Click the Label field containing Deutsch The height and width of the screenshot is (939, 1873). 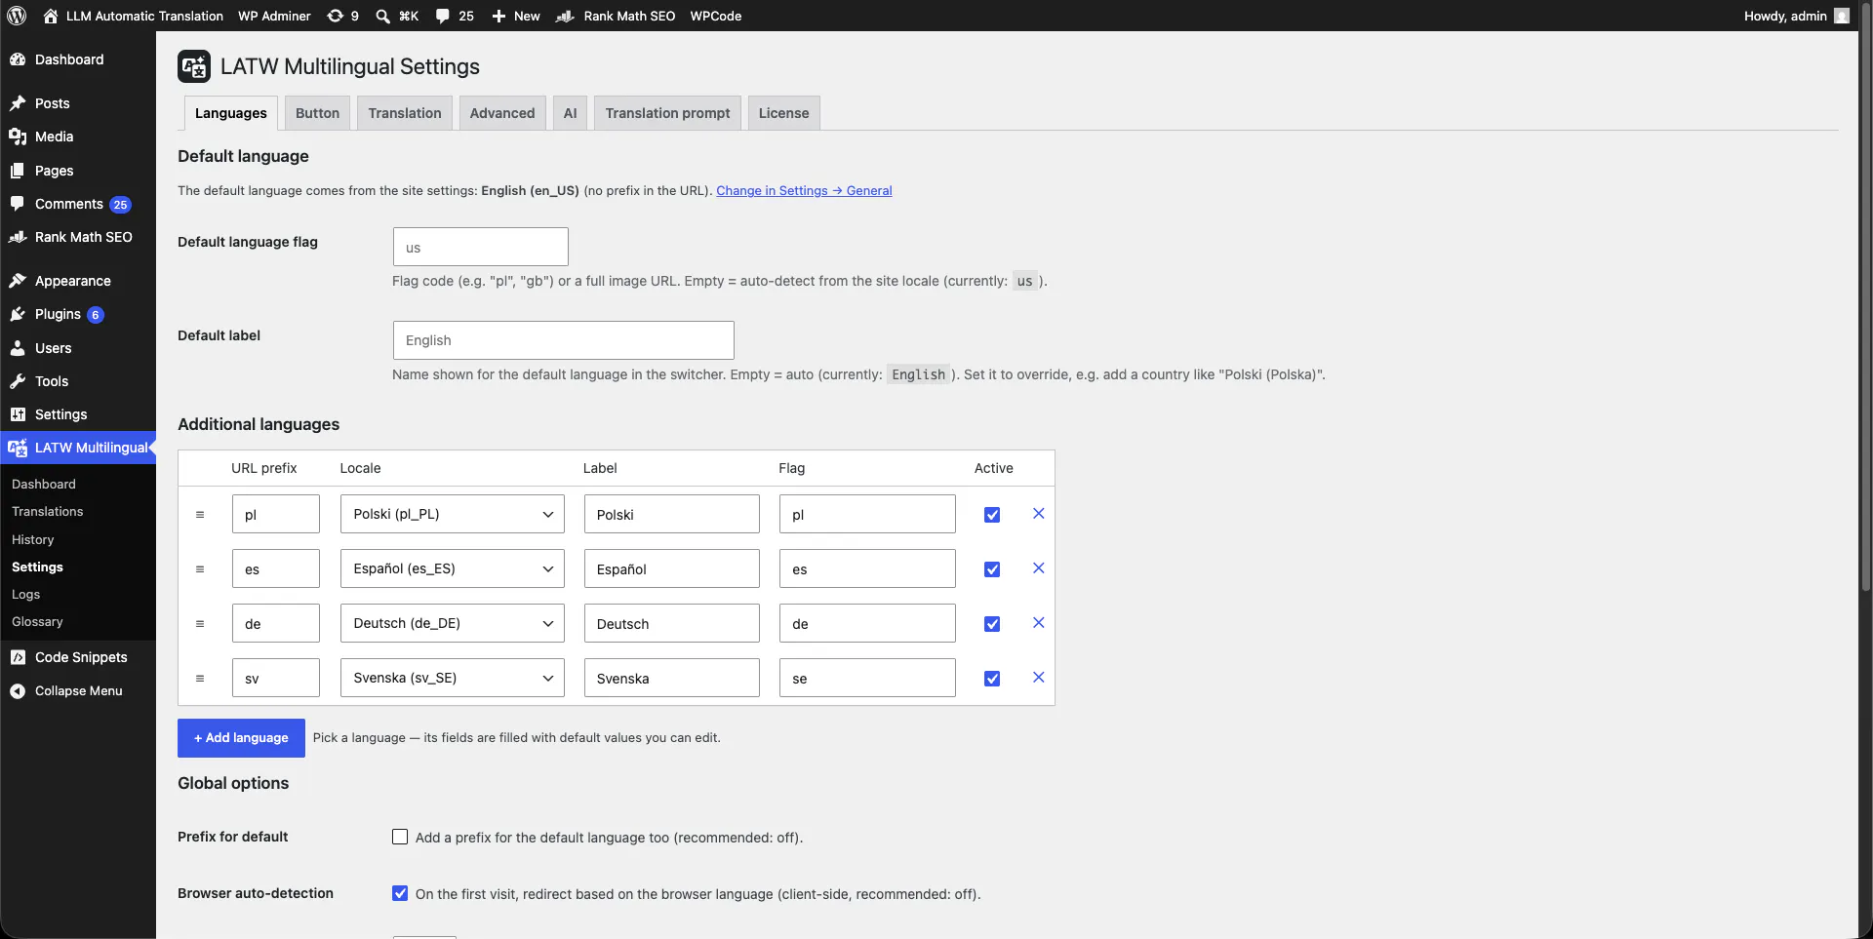(x=672, y=623)
